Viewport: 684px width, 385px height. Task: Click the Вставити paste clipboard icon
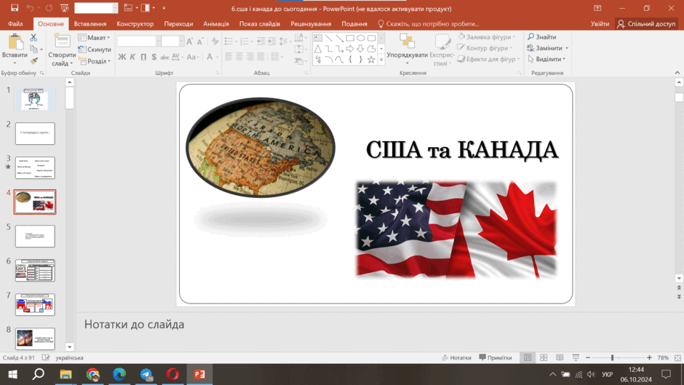point(15,42)
